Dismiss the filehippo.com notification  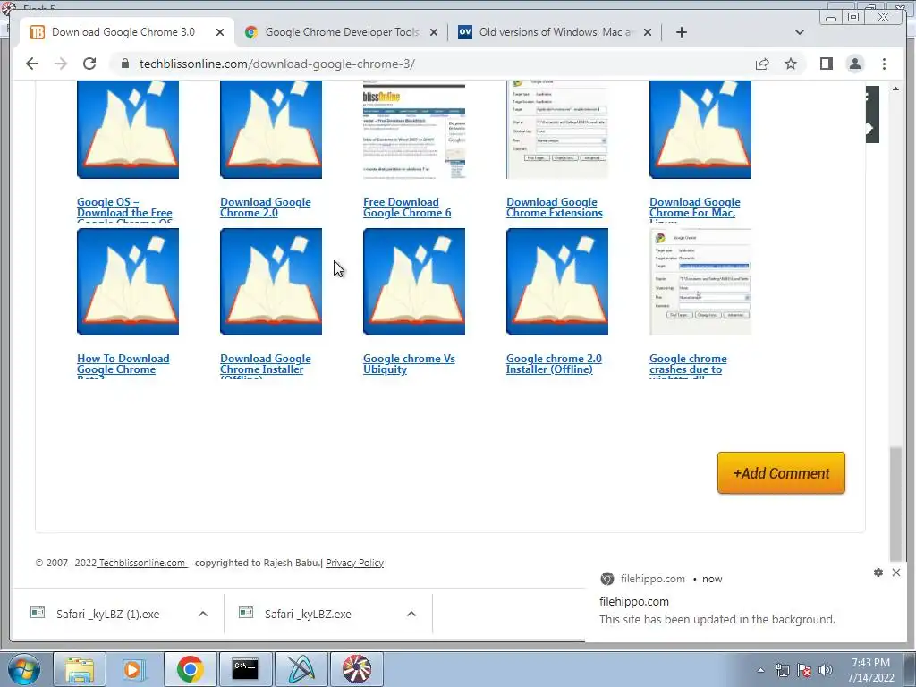click(896, 572)
